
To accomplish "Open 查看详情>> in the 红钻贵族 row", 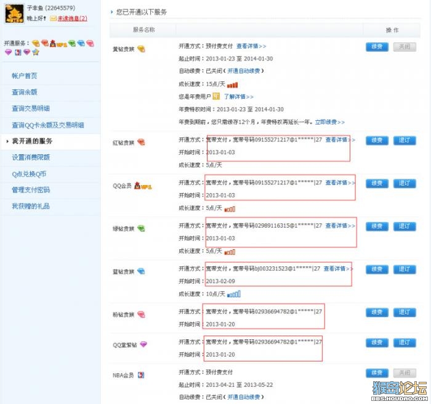I will [340, 139].
